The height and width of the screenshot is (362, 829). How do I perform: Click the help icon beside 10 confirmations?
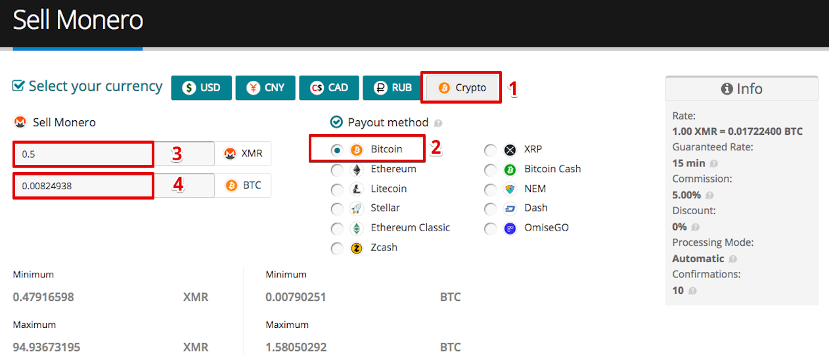(x=692, y=291)
